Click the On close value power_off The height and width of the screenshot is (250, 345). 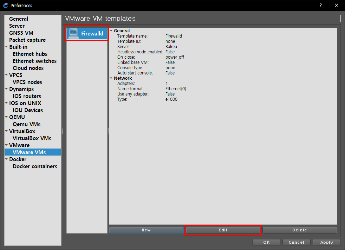175,57
